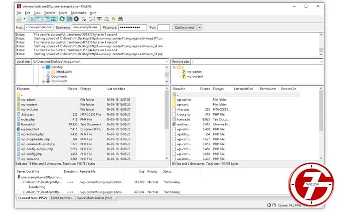
Task: Toggle transfer queue display
Action: pyautogui.click(x=53, y=19)
